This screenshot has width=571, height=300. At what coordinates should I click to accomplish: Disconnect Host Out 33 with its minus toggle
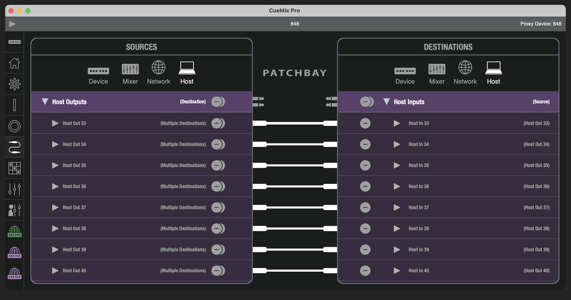pos(218,123)
